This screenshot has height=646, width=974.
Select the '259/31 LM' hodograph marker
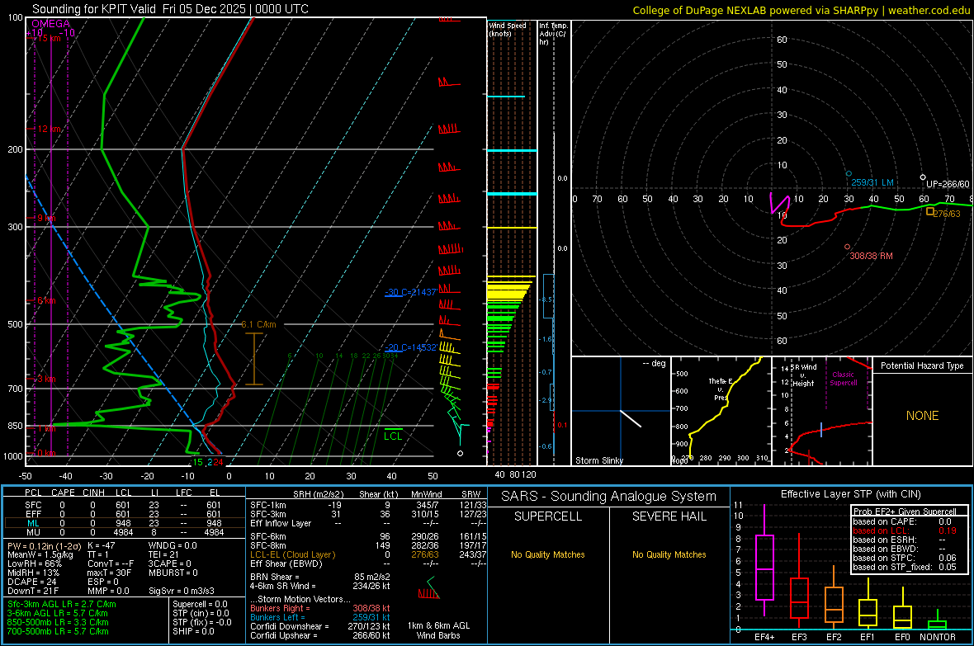(872, 182)
